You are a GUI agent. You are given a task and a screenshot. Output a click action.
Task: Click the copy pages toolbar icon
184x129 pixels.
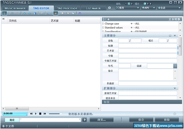pos(73,13)
